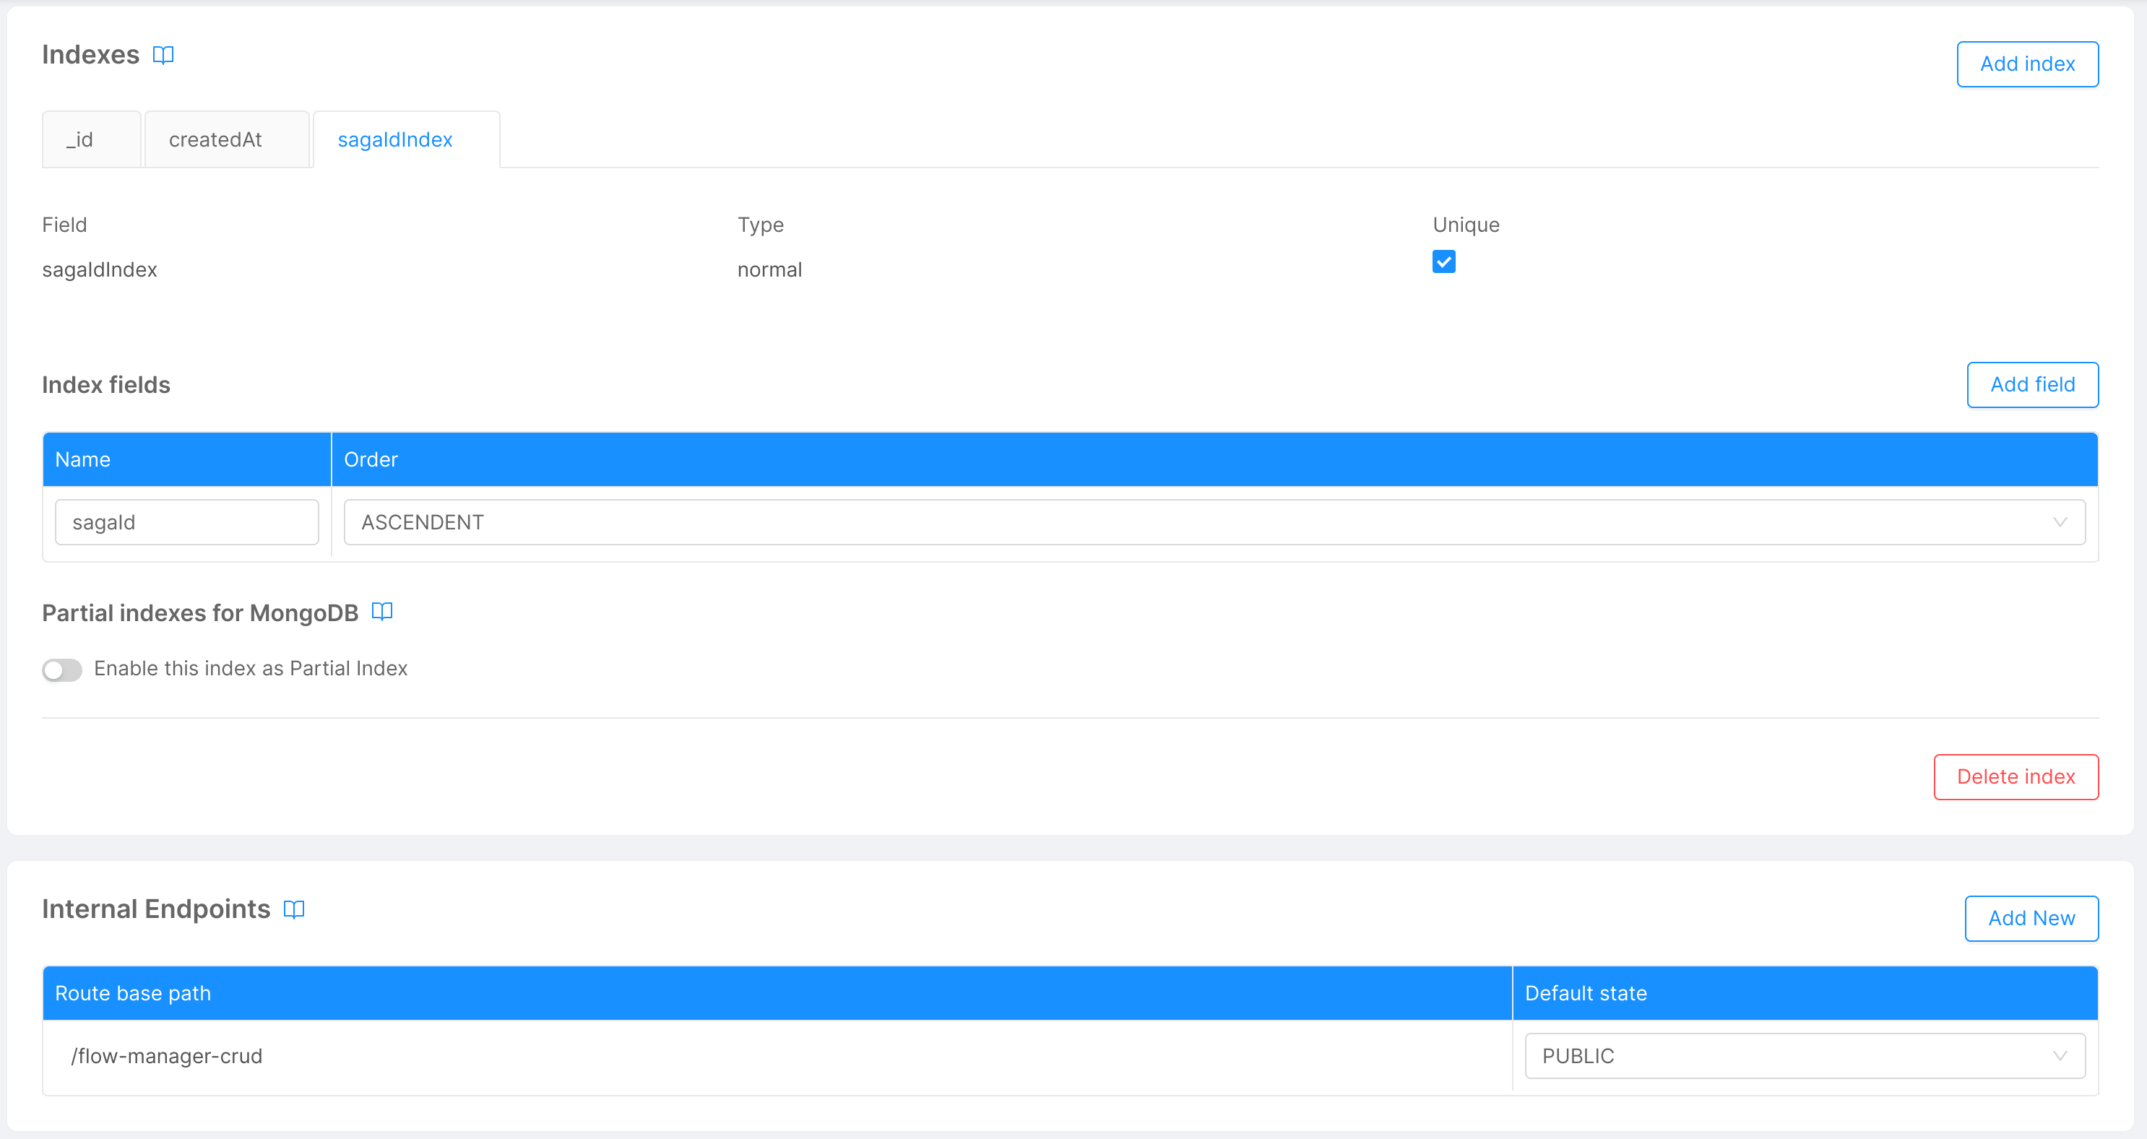Click the Delete index button
The image size is (2147, 1139).
pyautogui.click(x=2016, y=776)
